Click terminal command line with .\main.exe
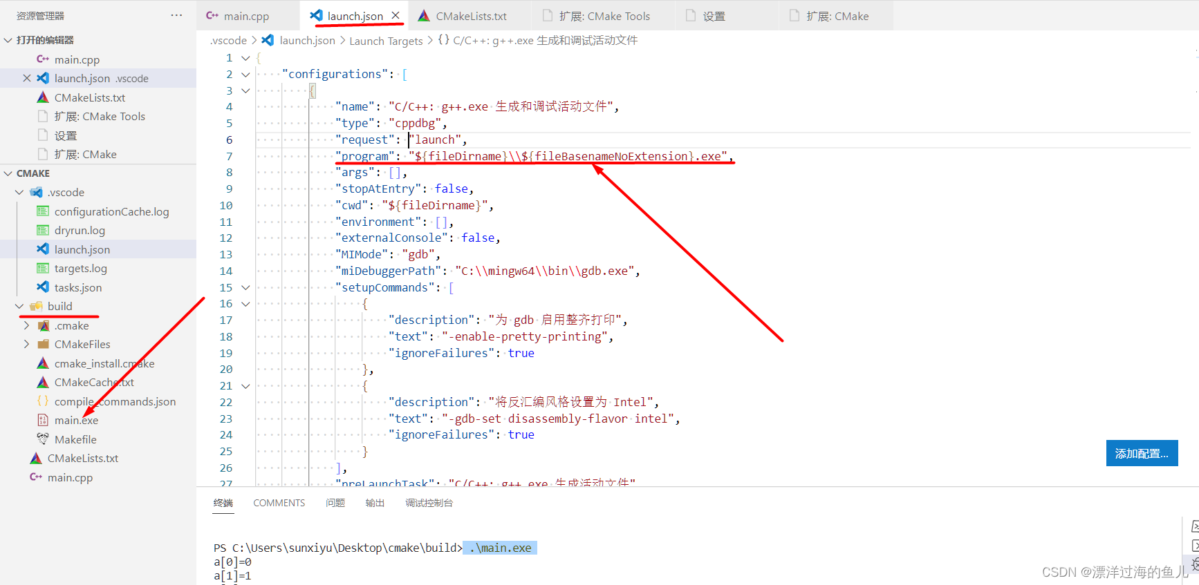Screen dimensions: 1199x585 pyautogui.click(x=375, y=548)
